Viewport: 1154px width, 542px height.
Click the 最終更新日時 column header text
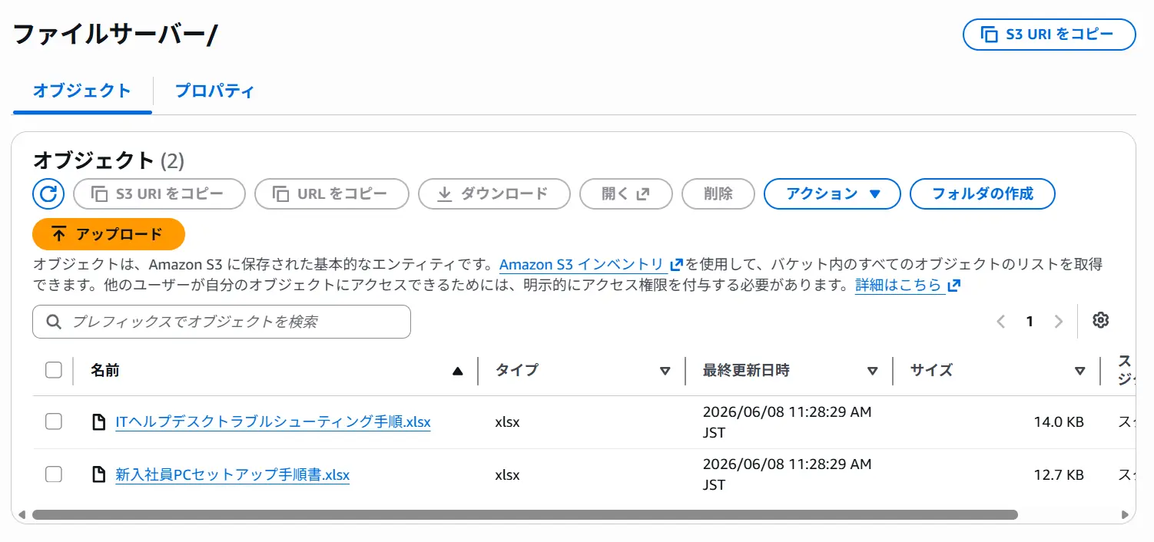tap(746, 371)
